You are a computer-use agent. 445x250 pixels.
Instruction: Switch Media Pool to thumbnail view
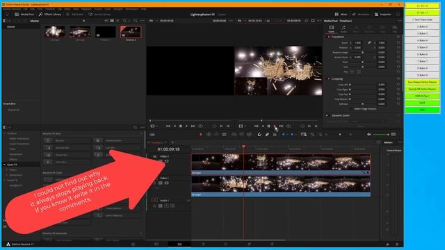tap(112, 21)
